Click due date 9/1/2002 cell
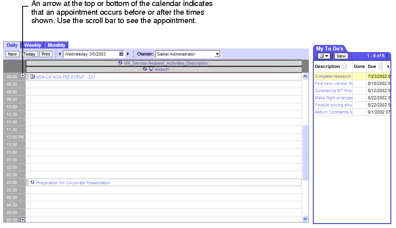The width and height of the screenshot is (396, 228). (x=379, y=112)
